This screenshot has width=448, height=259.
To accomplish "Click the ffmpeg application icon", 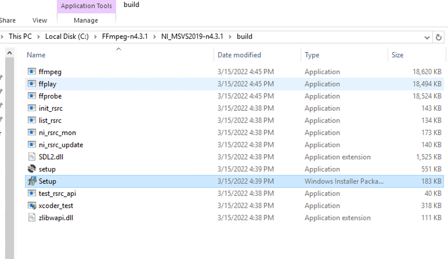I will pyautogui.click(x=32, y=71).
